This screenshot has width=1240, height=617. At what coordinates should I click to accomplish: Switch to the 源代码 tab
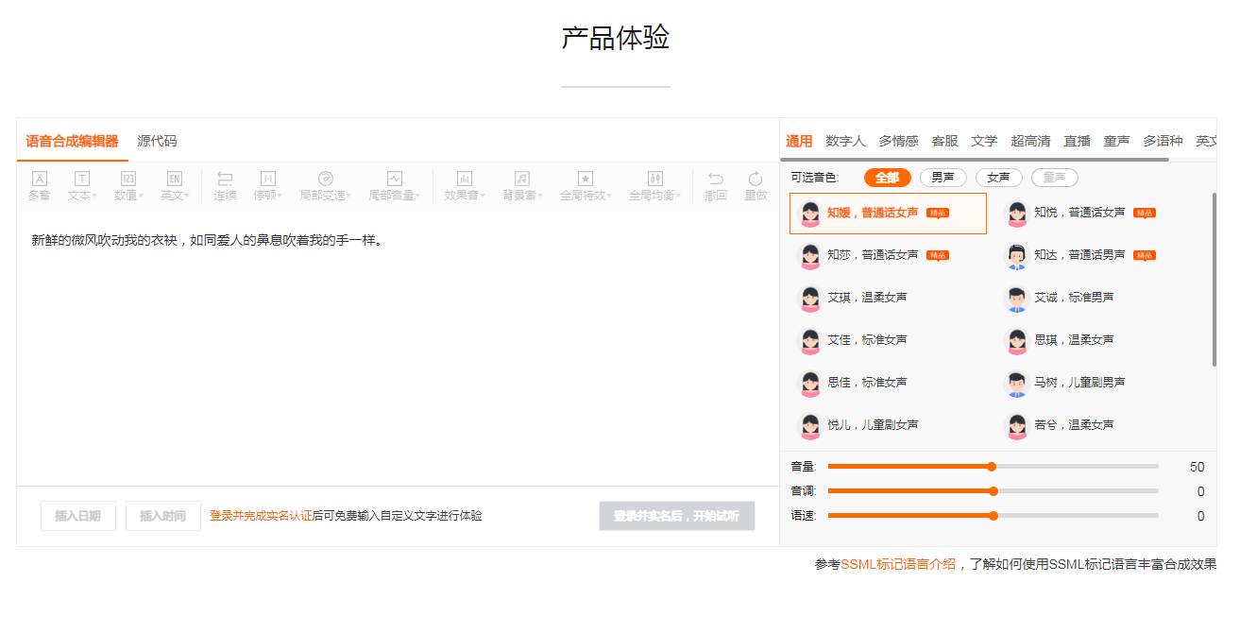157,141
